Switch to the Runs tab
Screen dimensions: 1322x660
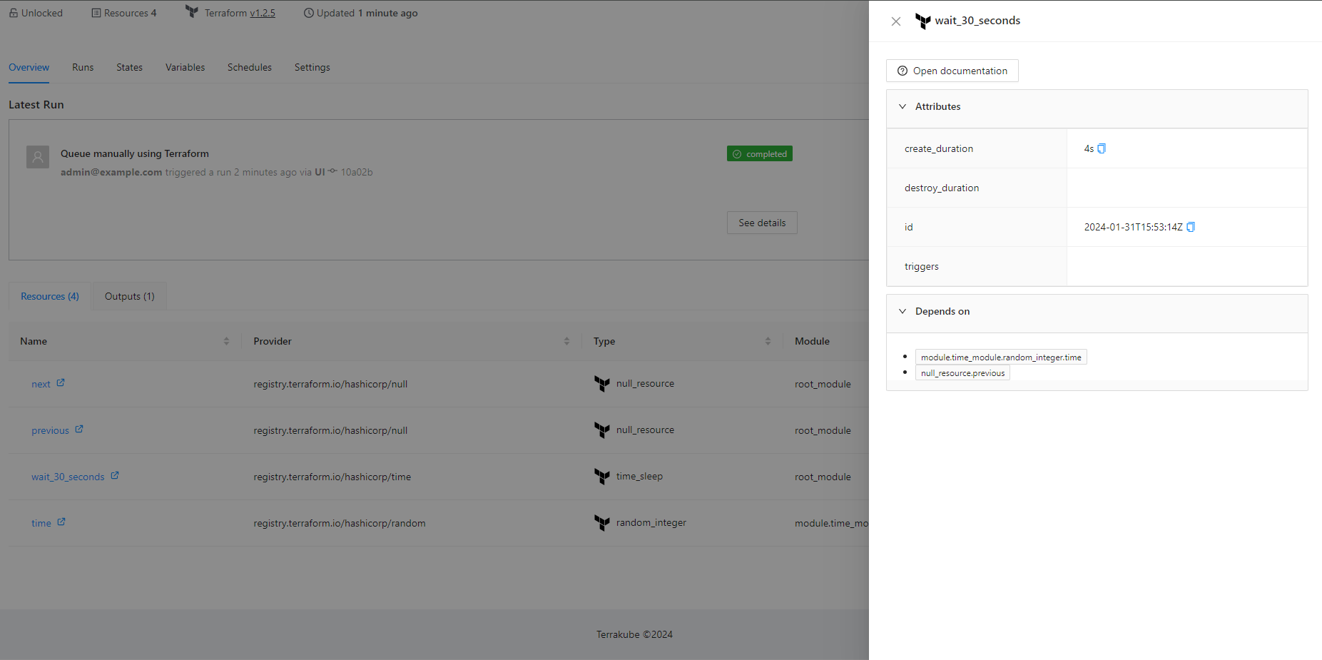click(x=83, y=67)
